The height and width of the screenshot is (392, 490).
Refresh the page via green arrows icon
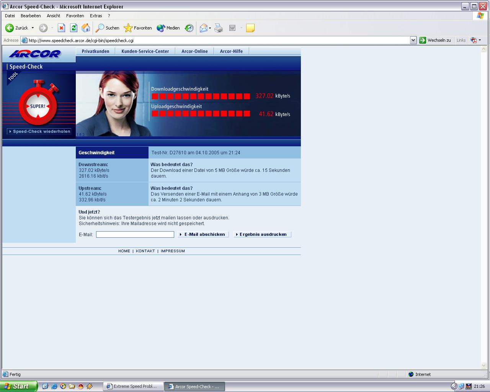pos(73,28)
